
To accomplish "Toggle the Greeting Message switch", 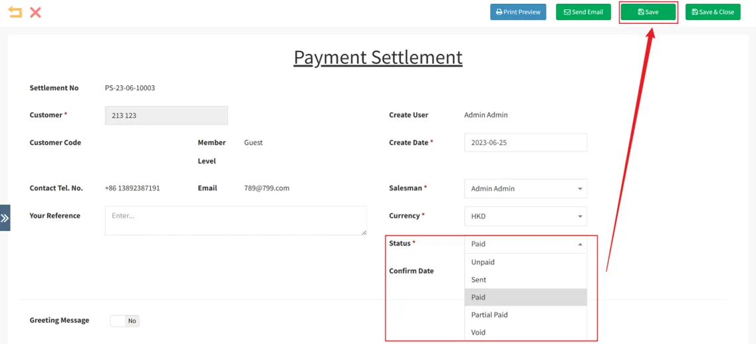I will [x=124, y=321].
